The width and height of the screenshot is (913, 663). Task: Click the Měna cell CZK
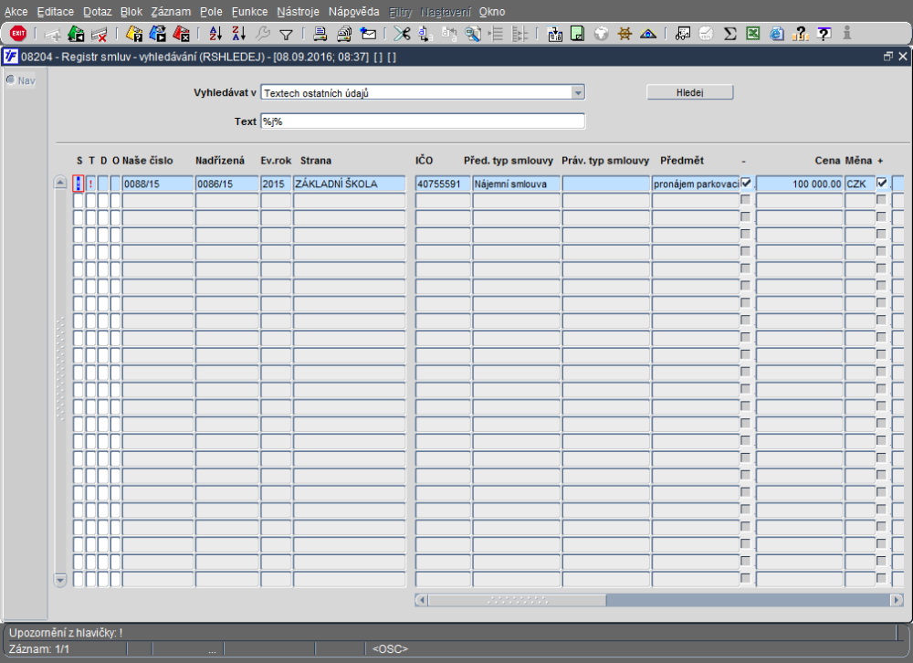[860, 184]
